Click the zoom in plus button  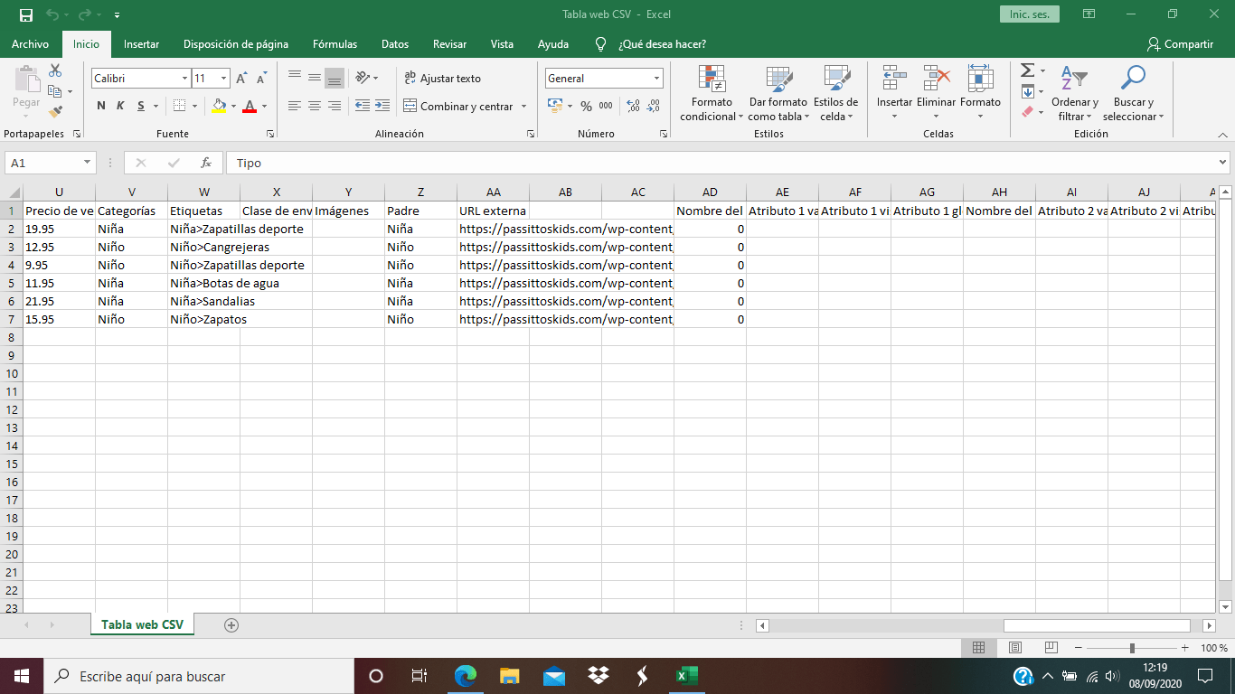point(1185,648)
